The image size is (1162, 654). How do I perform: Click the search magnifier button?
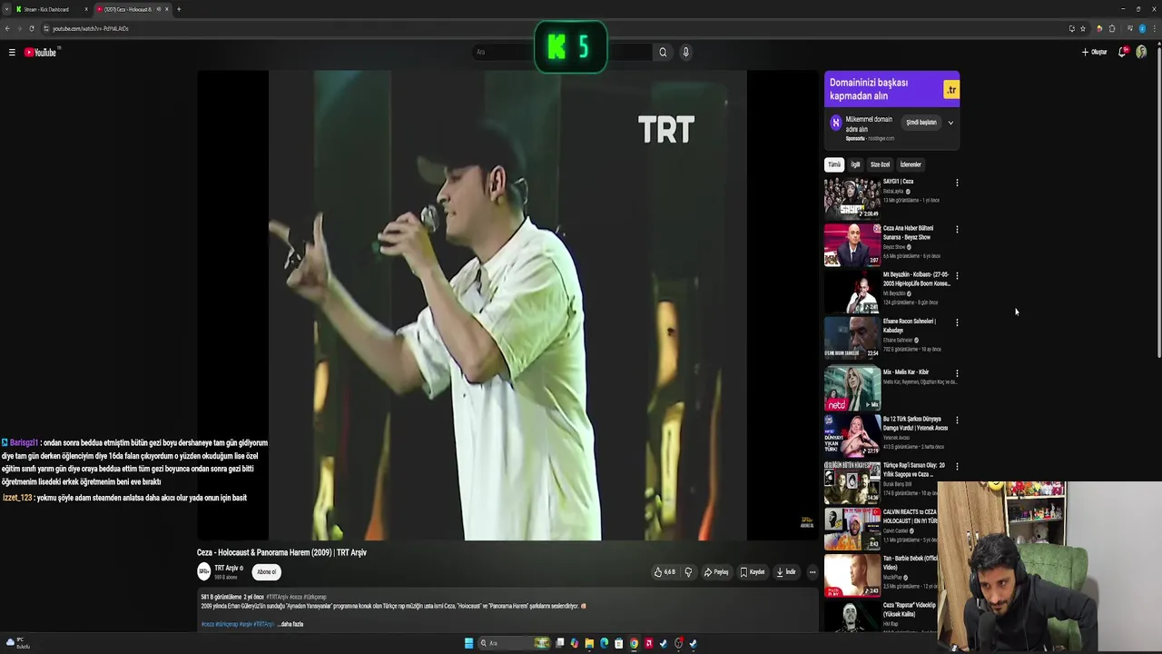tap(663, 52)
